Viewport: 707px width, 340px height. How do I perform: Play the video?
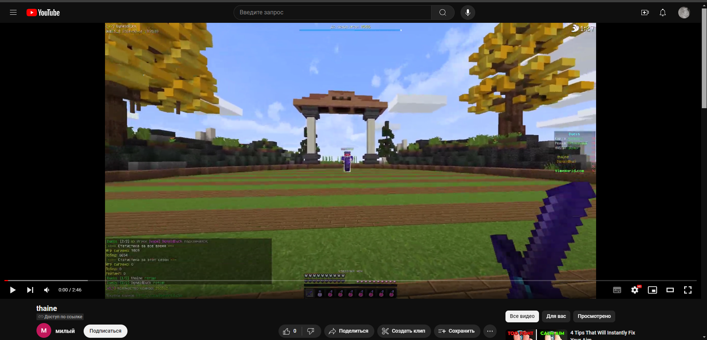pos(13,290)
